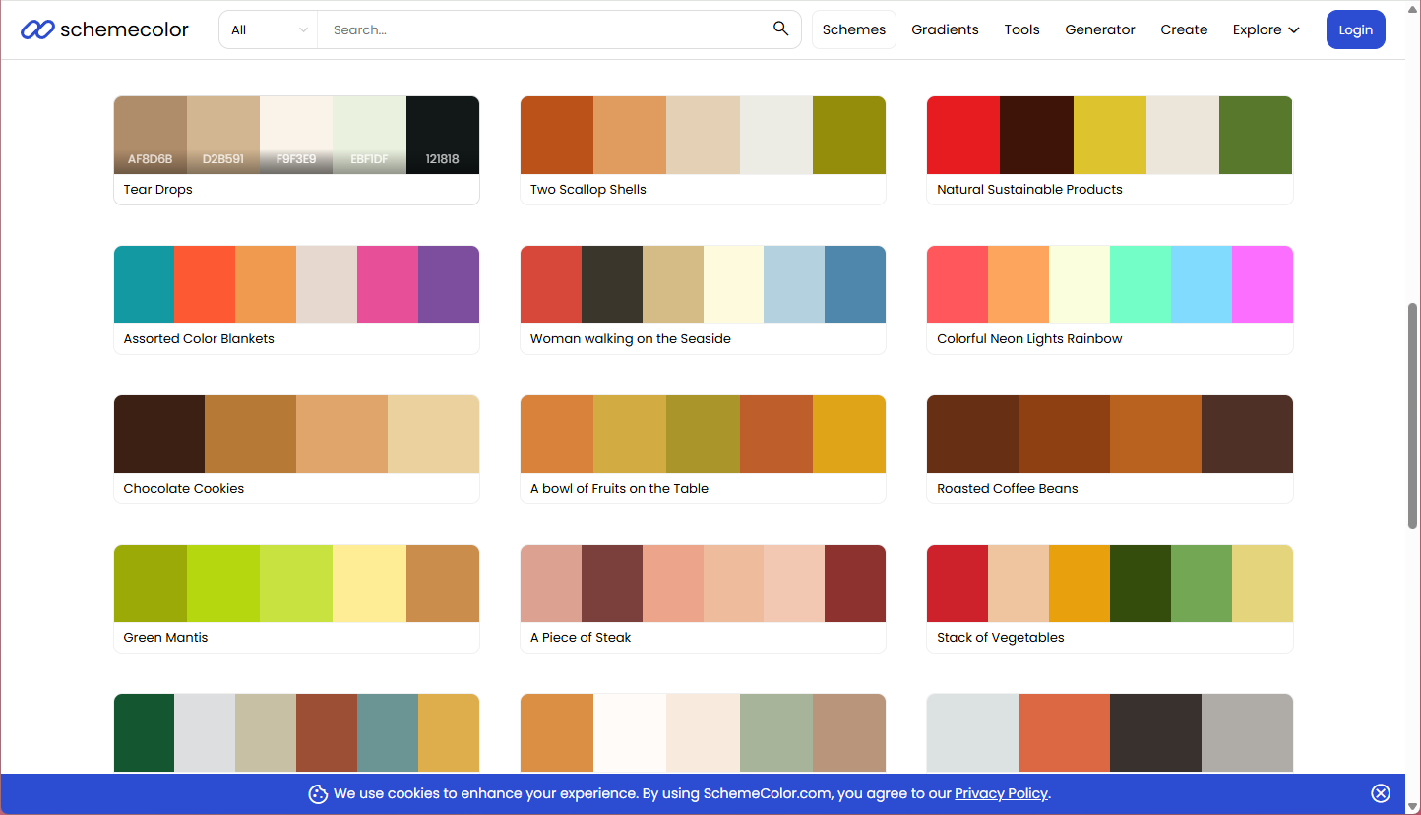Click the page vertical scrollbar thumb
1421x815 pixels.
[x=1413, y=413]
